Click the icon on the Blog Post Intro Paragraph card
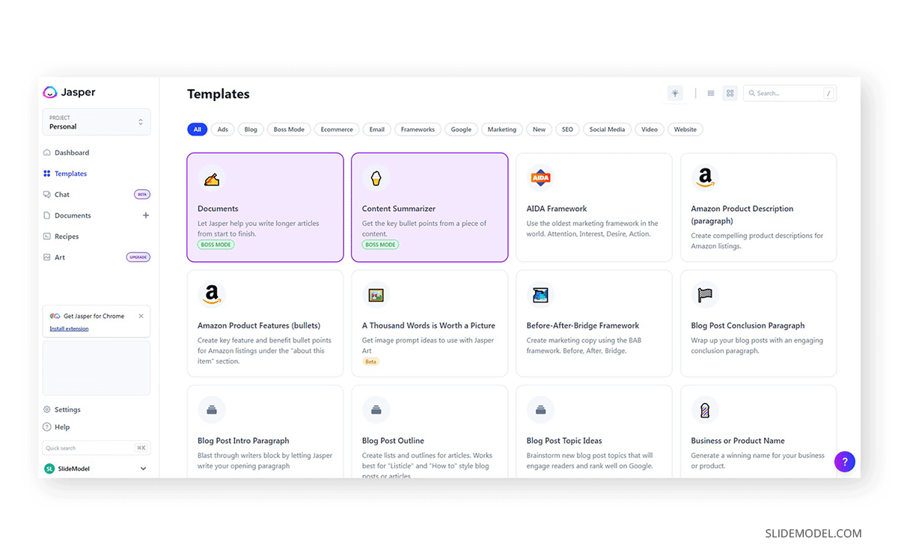898x556 pixels. (x=212, y=410)
